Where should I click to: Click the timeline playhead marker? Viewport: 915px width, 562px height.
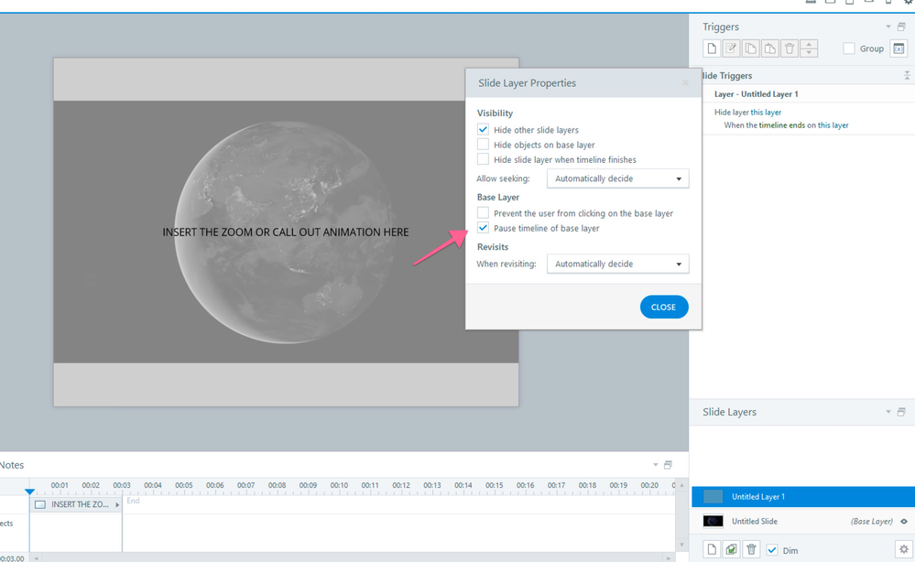30,492
